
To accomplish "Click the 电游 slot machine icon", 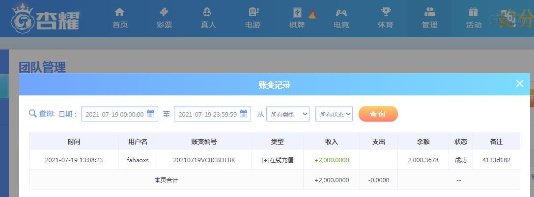I will point(253,12).
